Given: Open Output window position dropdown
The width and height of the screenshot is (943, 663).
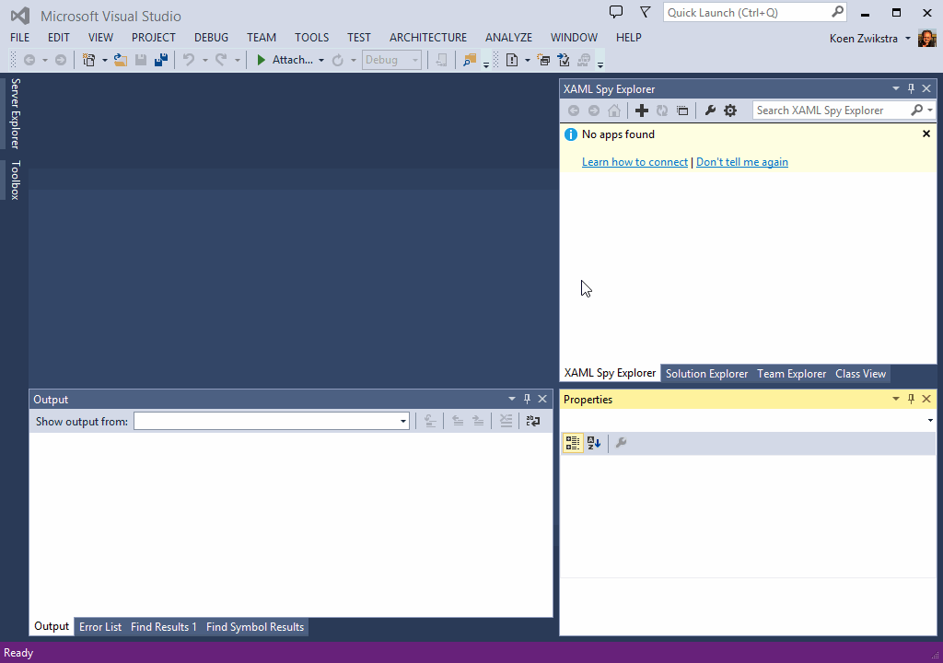Looking at the screenshot, I should 512,399.
